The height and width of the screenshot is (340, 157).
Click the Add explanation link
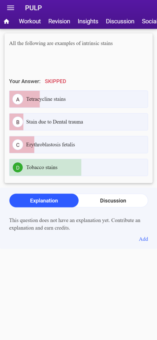click(x=143, y=239)
